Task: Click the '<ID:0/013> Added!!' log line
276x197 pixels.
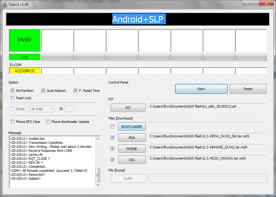Action: pos(25,179)
